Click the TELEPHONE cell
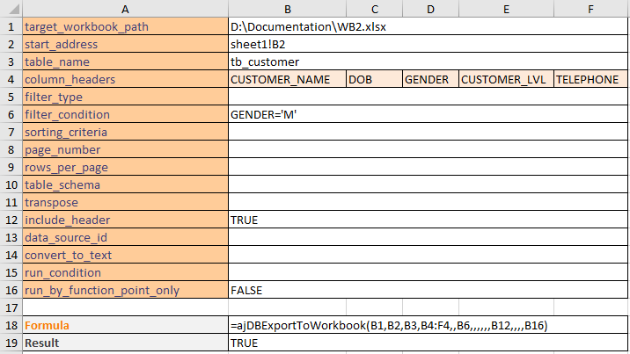The image size is (630, 354). click(x=591, y=79)
